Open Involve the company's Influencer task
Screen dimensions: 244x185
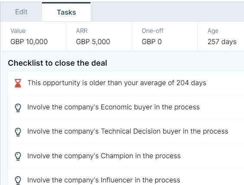coord(126,177)
